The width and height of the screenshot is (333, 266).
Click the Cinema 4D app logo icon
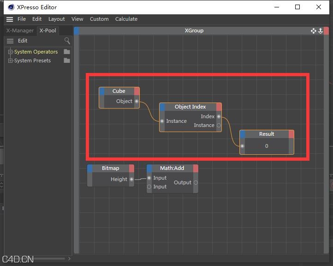coord(11,7)
